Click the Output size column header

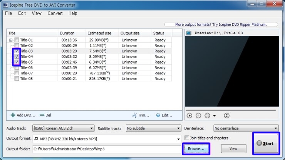coord(134,33)
